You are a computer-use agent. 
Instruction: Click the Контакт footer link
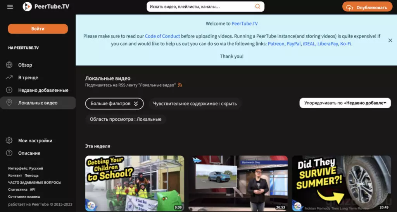coord(15,175)
